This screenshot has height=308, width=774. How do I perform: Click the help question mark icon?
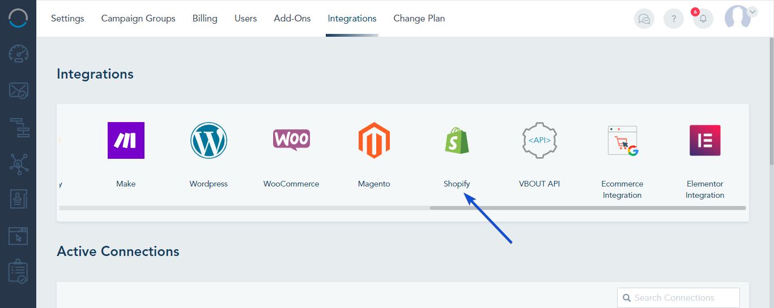[674, 19]
